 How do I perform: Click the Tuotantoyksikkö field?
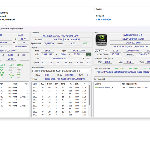click(x=21, y=47)
